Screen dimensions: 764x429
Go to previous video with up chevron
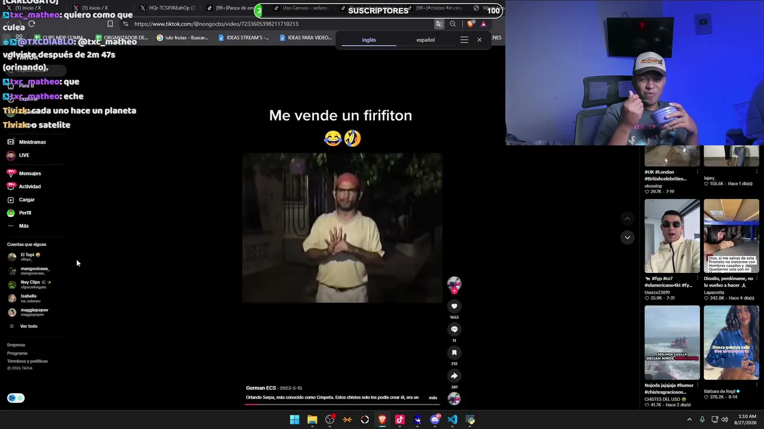(627, 219)
